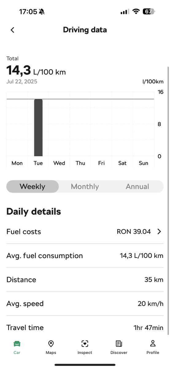Select the Wed label on chart

59,163
